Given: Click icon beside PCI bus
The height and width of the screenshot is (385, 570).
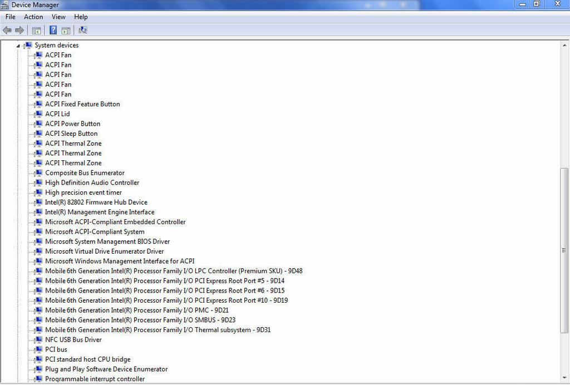Looking at the screenshot, I should click(x=38, y=349).
